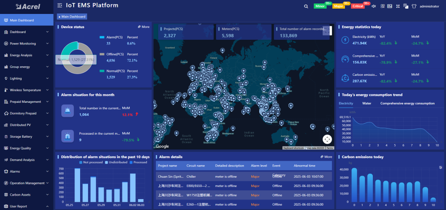446x210 pixels.
Task: Open the grid apps icon in header
Action: 382,6
